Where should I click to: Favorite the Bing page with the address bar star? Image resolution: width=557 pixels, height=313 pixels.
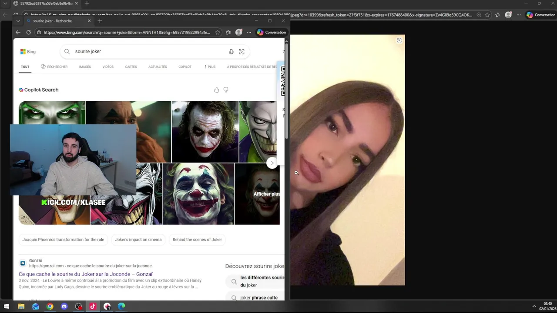pos(218,32)
